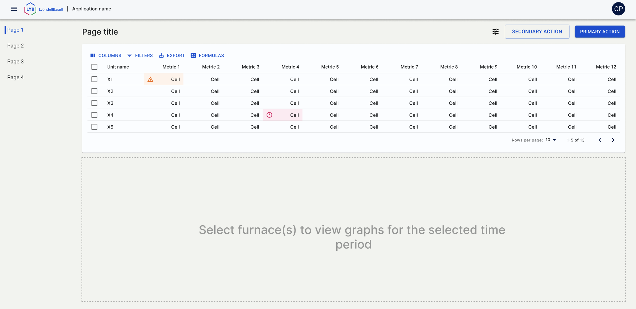Screen dimensions: 636x309
Task: Sort by the Metric 1 column header
Action: pos(171,67)
